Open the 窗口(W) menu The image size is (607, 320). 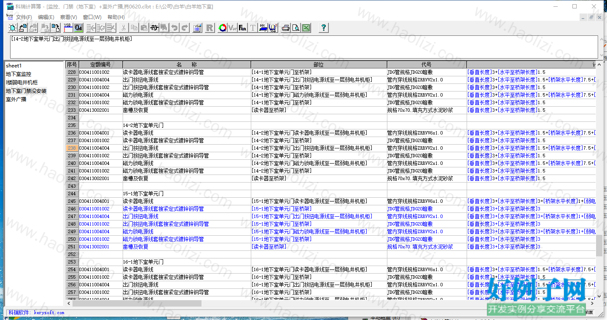click(92, 17)
